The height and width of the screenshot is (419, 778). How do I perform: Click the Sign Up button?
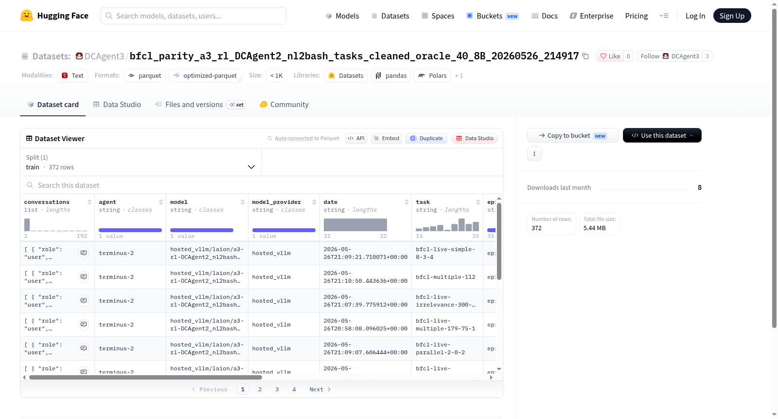732,16
